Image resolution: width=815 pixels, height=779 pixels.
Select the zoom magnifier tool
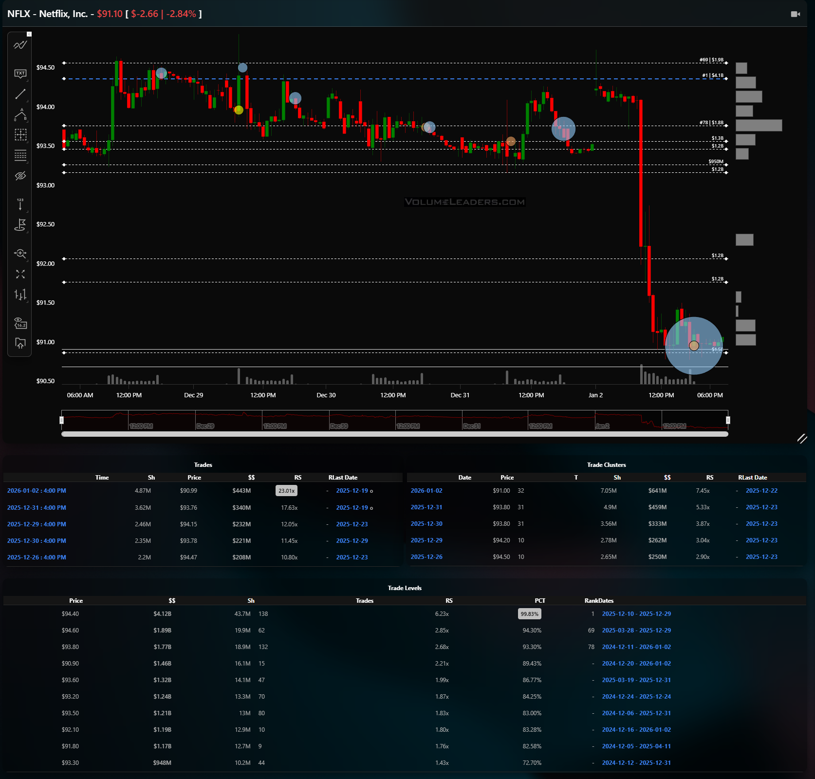(x=20, y=253)
